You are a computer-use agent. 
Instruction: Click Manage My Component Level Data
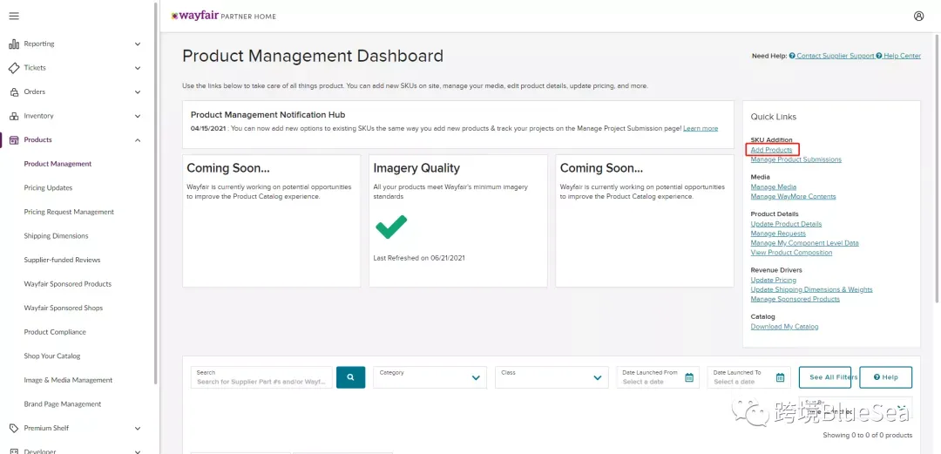pyautogui.click(x=805, y=243)
